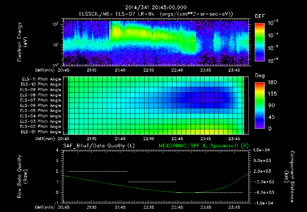Click GMT(min) label of the pitch angle panel
The image size is (307, 212).
point(45,139)
